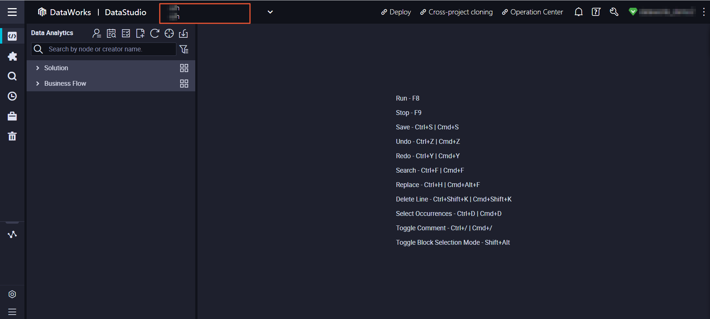This screenshot has width=710, height=319.
Task: Expand the Solution tree node
Action: point(38,68)
